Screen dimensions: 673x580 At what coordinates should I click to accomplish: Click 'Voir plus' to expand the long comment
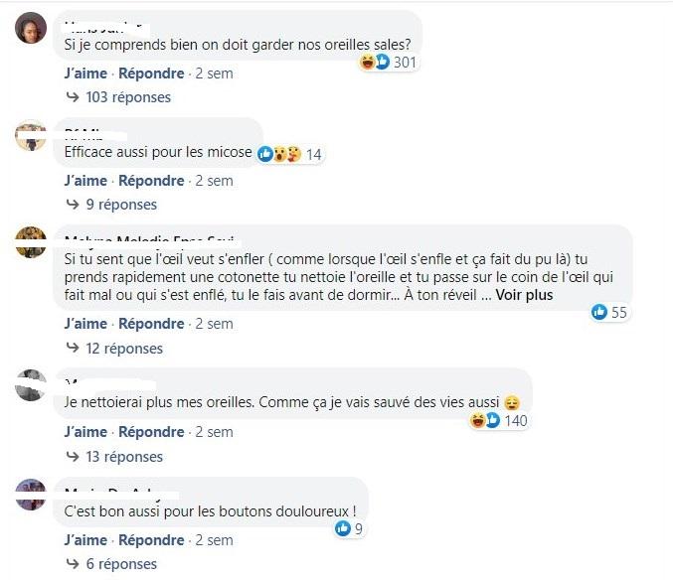[524, 295]
